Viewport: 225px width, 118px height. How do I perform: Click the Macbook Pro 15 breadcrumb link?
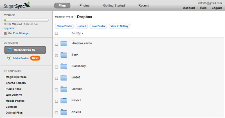64,17
